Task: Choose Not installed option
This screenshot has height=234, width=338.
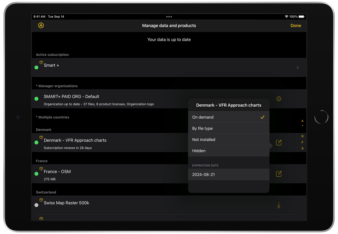Action: [229, 139]
